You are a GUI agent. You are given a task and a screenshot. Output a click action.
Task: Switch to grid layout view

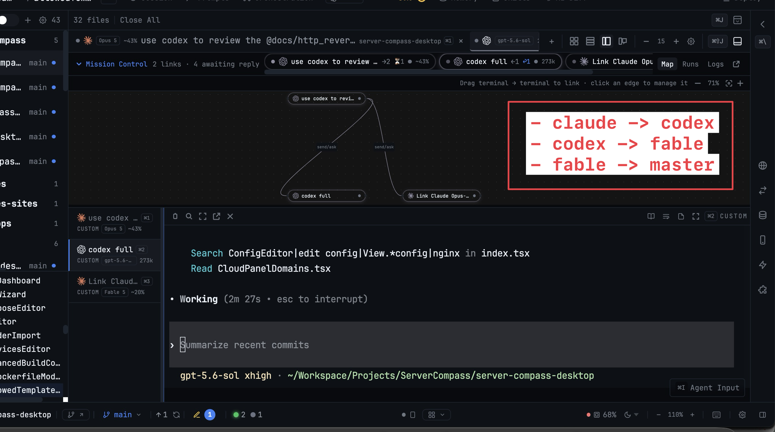pos(574,41)
